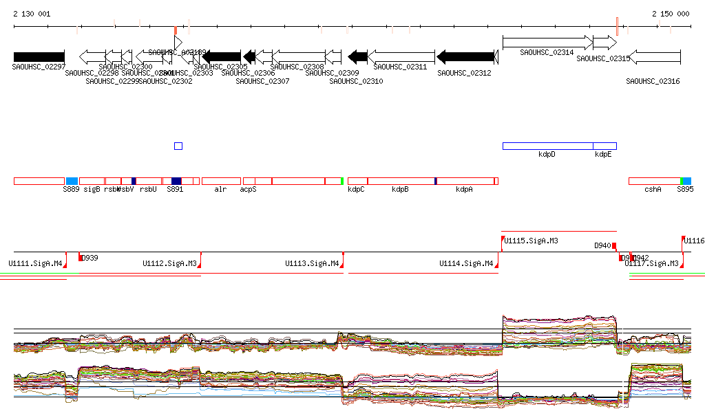Viewport: 705px width, 420px height.
Task: Select the red sigB segment box
Action: (x=92, y=181)
